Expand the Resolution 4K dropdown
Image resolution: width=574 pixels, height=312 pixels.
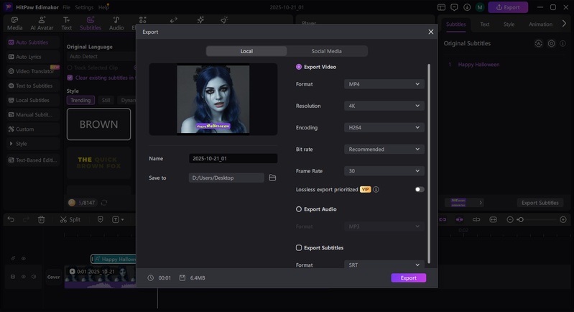coord(384,106)
